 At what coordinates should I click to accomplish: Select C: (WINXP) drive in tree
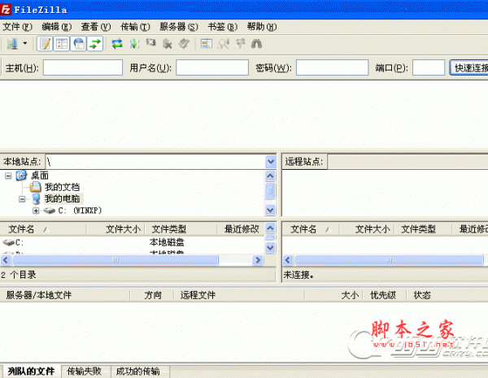(x=80, y=211)
